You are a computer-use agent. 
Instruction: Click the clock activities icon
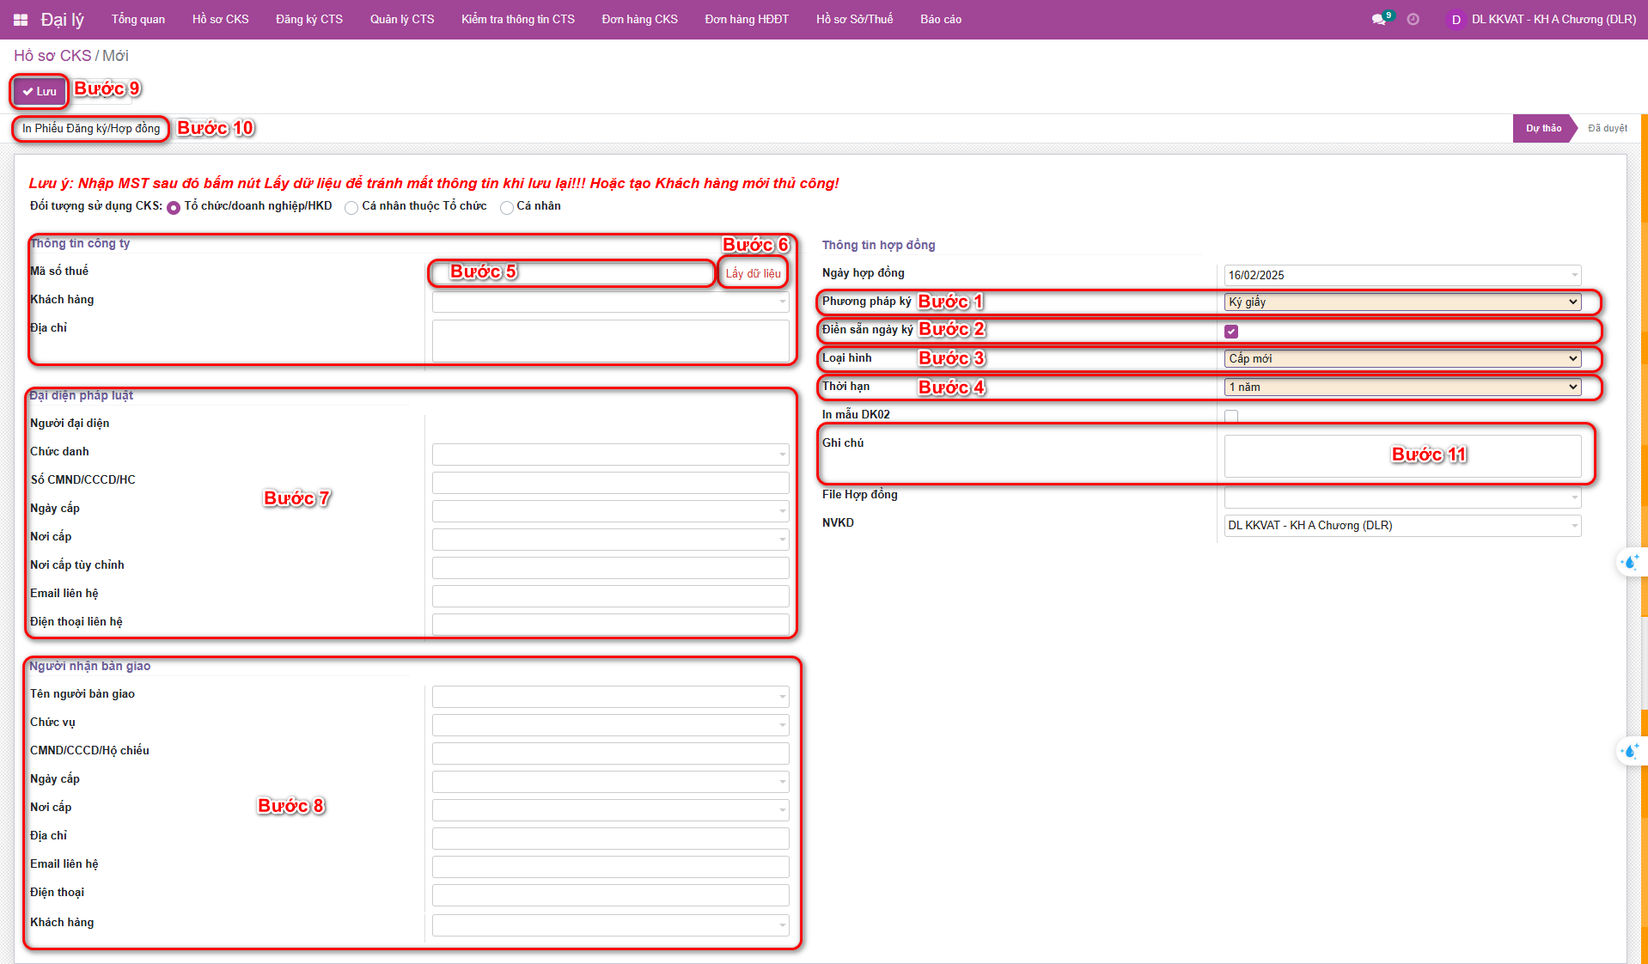[1413, 20]
